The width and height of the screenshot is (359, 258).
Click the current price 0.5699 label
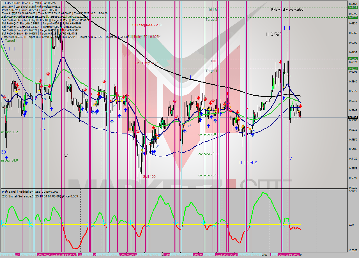coord(353,117)
